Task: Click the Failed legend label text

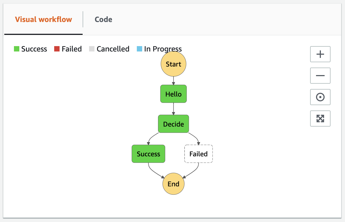Action: [71, 49]
